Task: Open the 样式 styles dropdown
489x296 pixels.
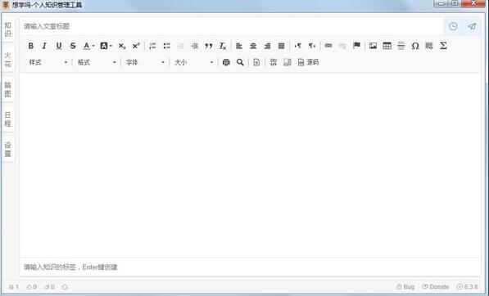Action: pos(48,62)
